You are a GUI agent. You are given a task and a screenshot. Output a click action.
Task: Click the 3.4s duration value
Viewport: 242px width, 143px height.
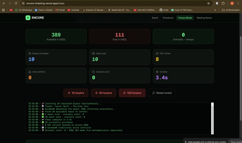pos(162,78)
